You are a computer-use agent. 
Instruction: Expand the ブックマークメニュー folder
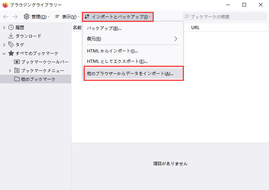pyautogui.click(x=10, y=70)
